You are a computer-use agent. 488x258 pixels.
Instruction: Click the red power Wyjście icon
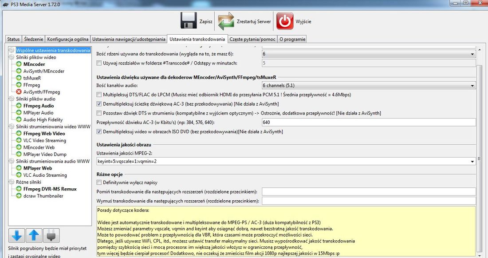tap(285, 21)
